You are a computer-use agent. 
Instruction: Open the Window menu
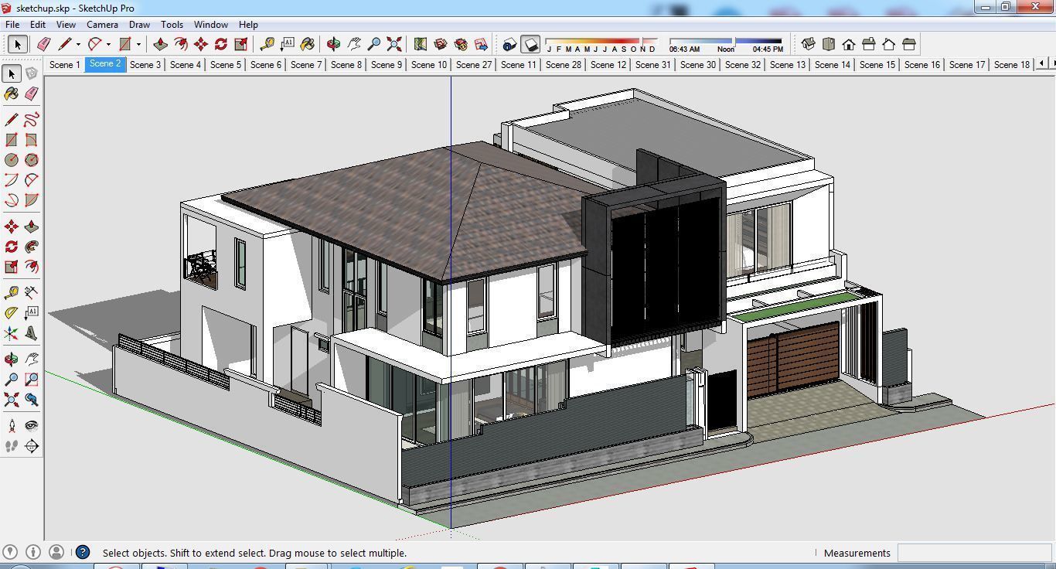point(210,24)
